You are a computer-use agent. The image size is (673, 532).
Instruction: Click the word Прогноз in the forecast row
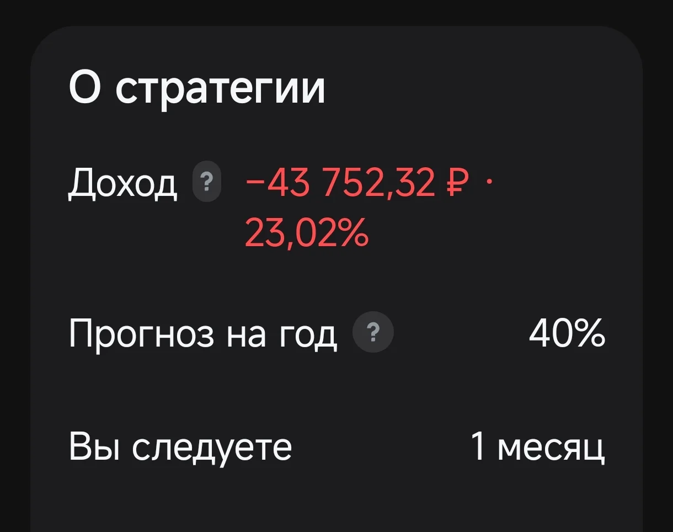pos(141,334)
